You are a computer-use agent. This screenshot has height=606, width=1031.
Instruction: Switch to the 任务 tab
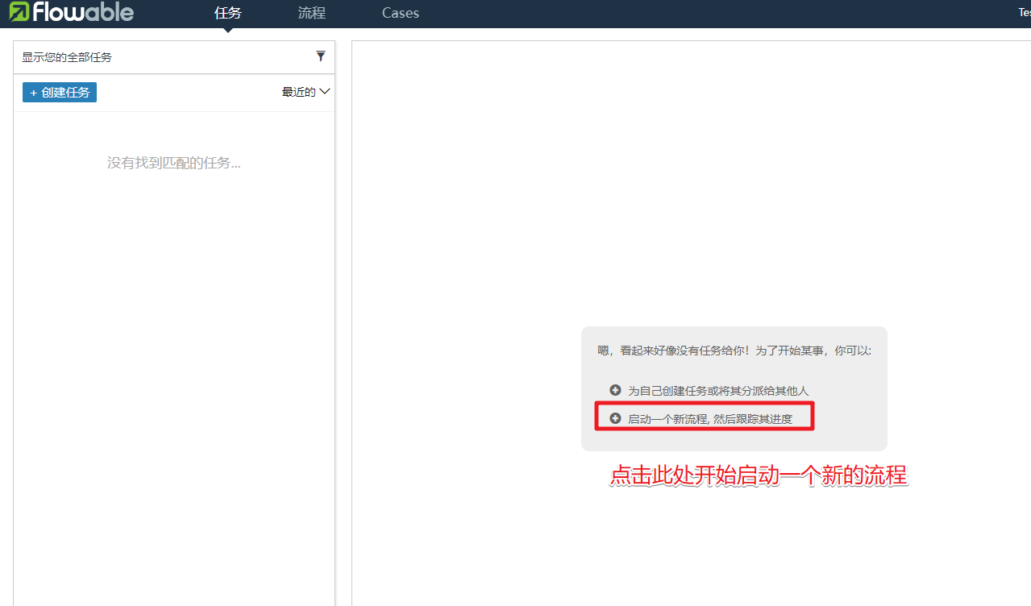tap(228, 13)
